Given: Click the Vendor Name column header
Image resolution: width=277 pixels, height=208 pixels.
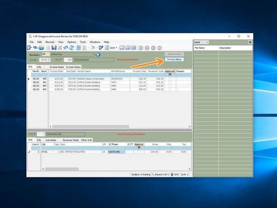Looking at the screenshot, I should click(94, 71).
